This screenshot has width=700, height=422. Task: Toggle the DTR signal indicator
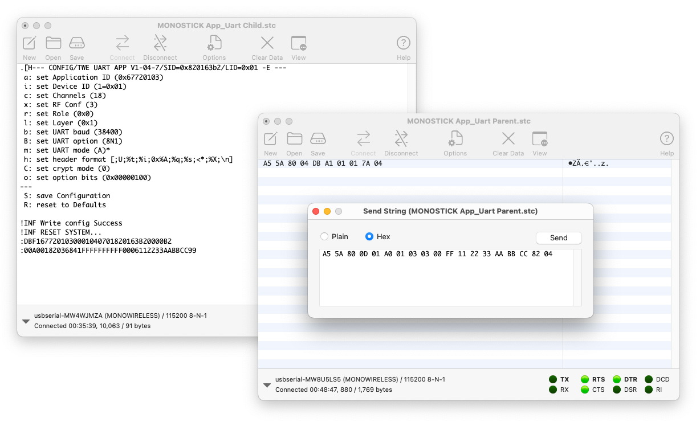tap(617, 379)
